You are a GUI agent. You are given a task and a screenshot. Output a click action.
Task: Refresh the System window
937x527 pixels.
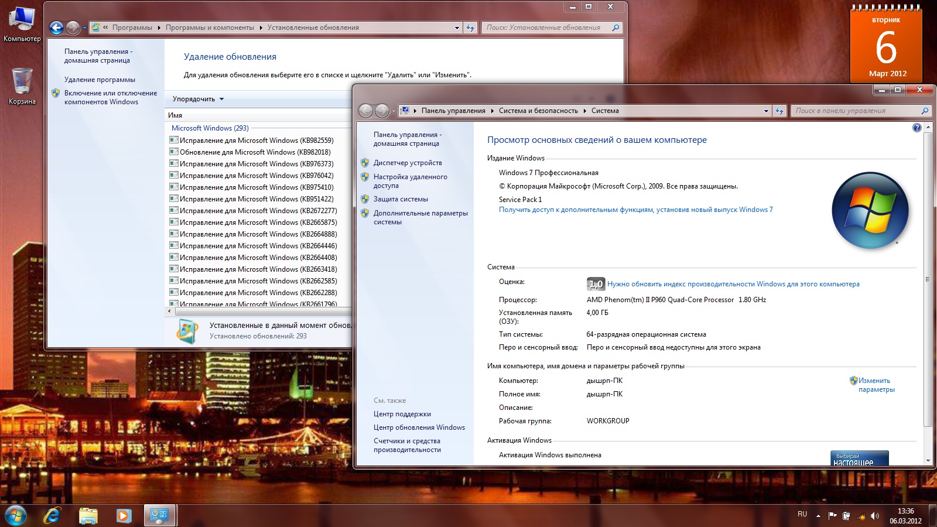click(779, 111)
